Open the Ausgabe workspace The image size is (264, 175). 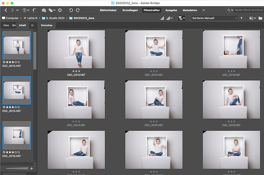click(171, 10)
